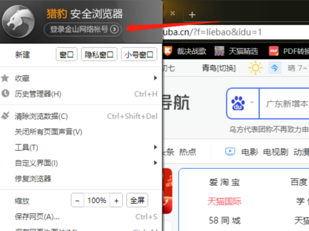
Task: Select the 热点 tab
Action: click(188, 152)
